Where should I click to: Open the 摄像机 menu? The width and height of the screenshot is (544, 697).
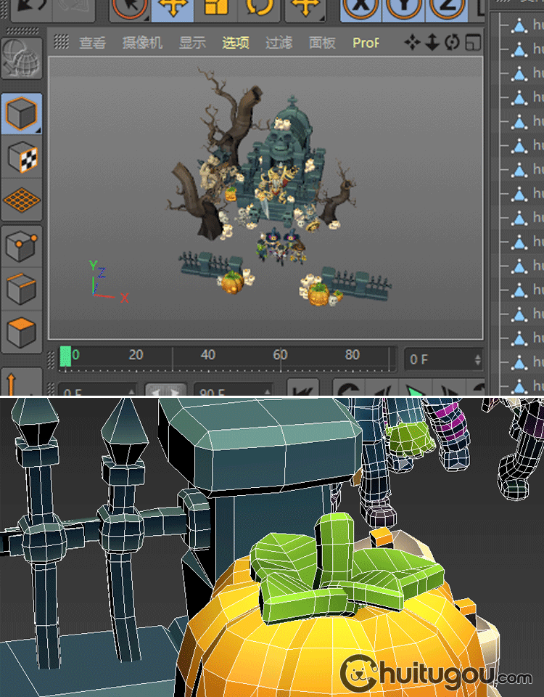142,43
